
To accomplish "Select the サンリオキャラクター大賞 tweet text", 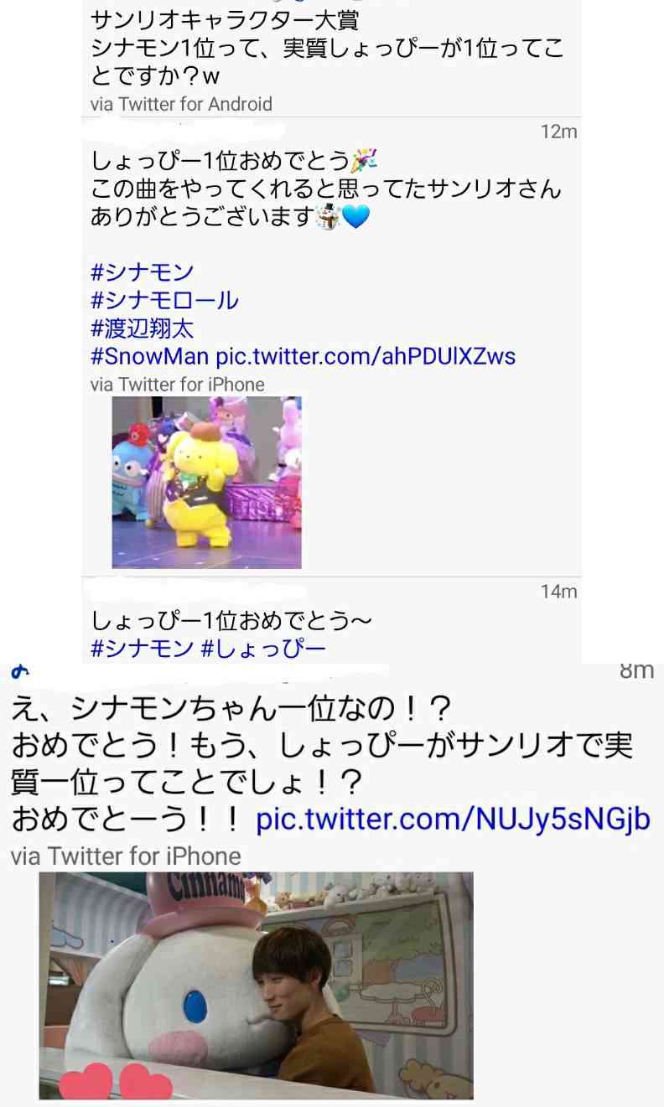I will click(327, 47).
